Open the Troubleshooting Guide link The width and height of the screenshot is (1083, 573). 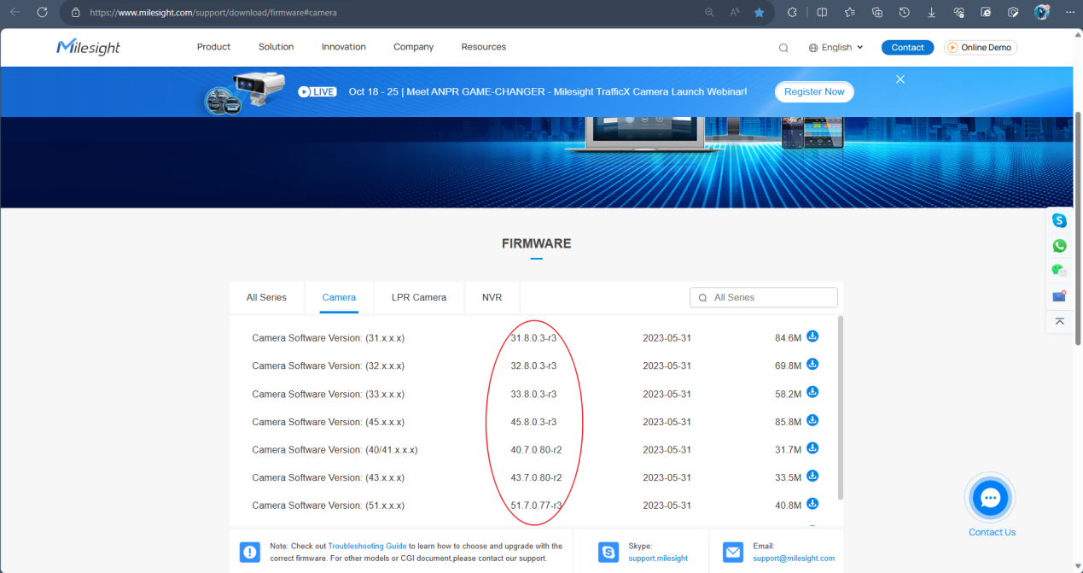pyautogui.click(x=367, y=546)
